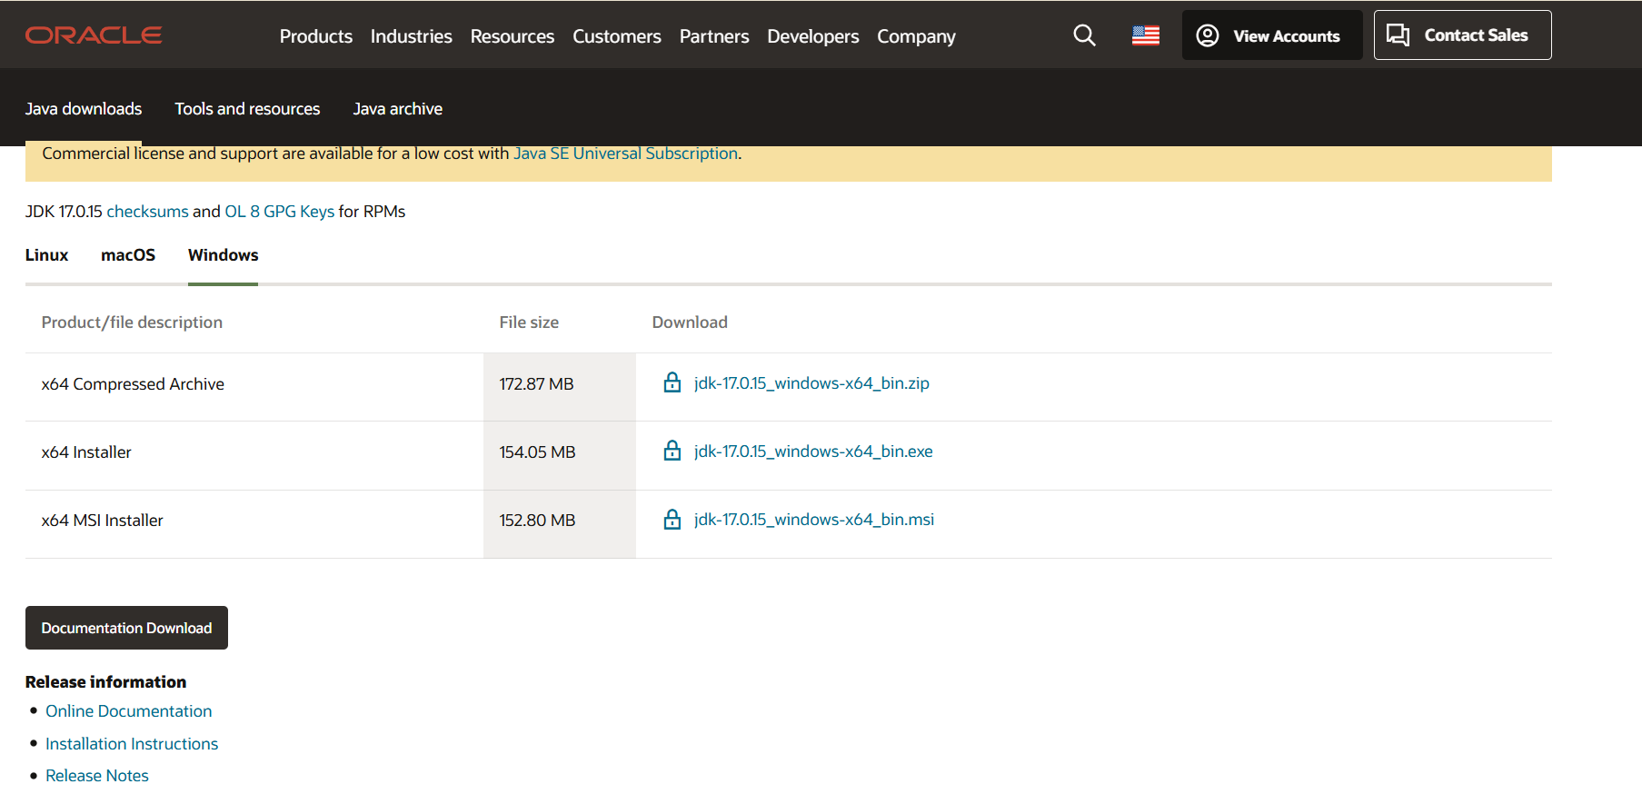Switch to the macOS tab
The height and width of the screenshot is (794, 1642).
click(x=128, y=255)
